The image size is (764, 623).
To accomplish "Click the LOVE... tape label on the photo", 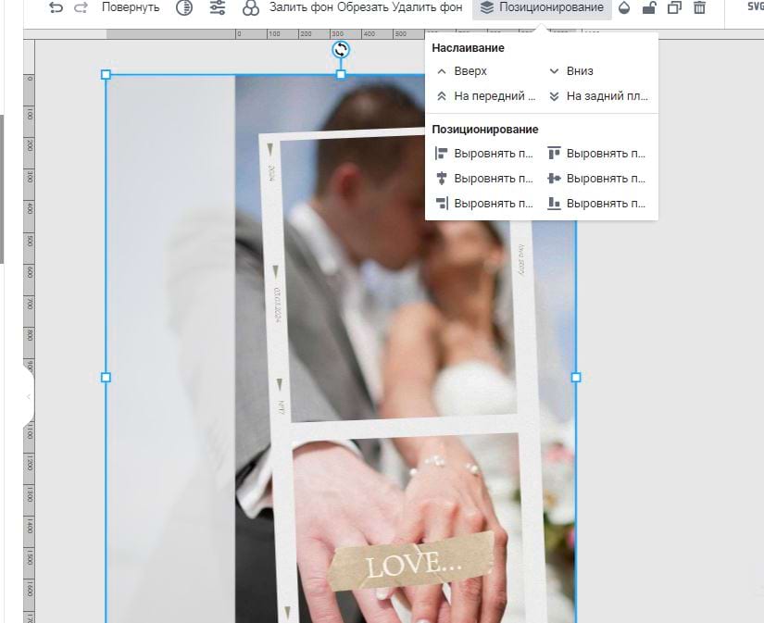I will pos(413,562).
